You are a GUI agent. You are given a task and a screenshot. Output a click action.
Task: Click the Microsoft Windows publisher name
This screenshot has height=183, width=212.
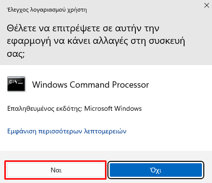(x=113, y=109)
